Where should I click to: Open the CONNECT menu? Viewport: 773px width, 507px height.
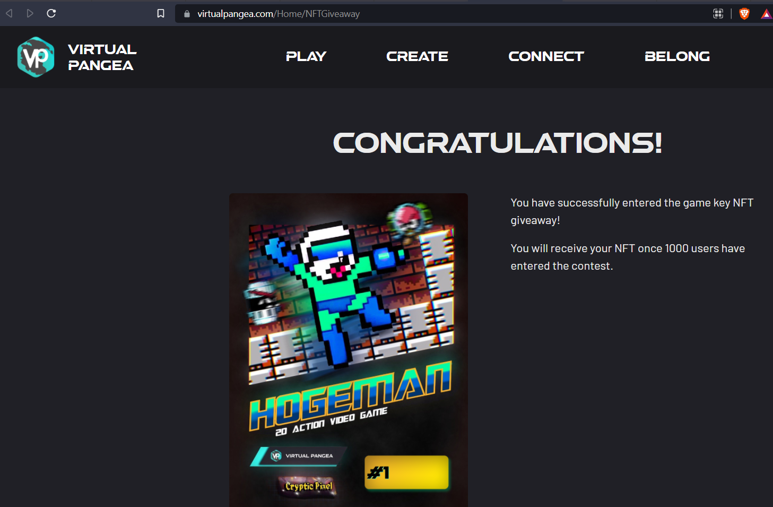point(546,56)
